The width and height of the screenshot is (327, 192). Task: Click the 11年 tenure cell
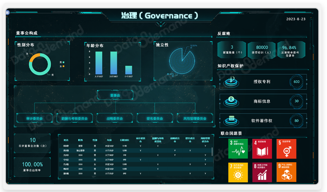pos(124,146)
